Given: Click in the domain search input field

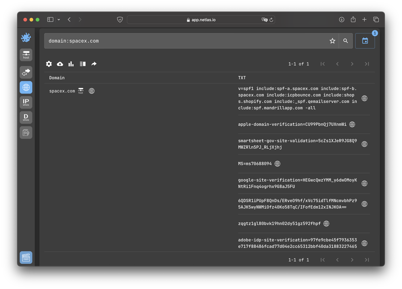Looking at the screenshot, I should click(x=181, y=41).
